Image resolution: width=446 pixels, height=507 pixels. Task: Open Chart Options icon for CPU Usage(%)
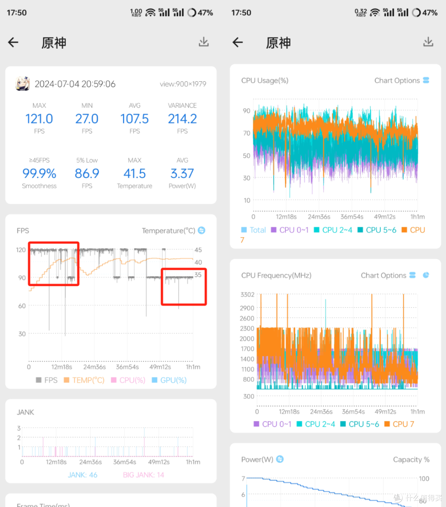426,80
